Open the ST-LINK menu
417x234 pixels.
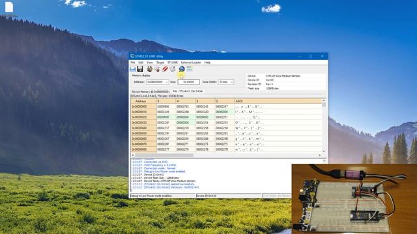pos(173,62)
